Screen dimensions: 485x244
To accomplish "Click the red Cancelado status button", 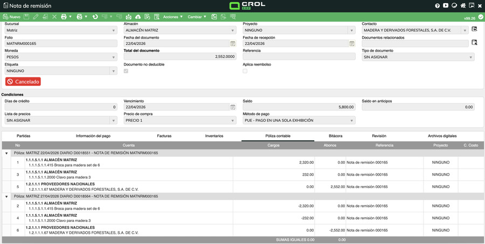I will 23,82.
